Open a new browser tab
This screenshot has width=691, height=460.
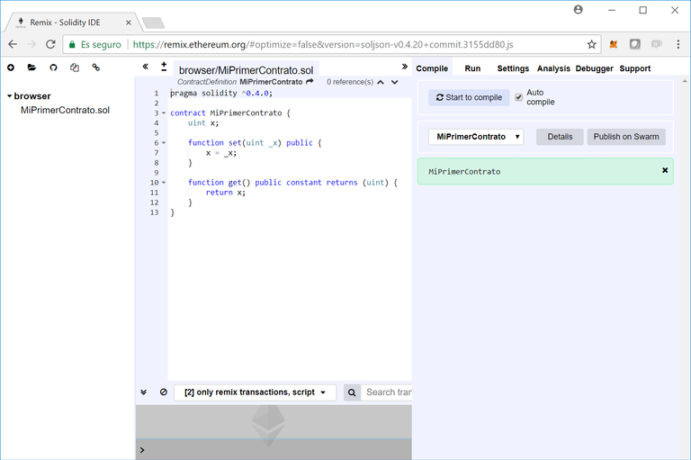153,23
